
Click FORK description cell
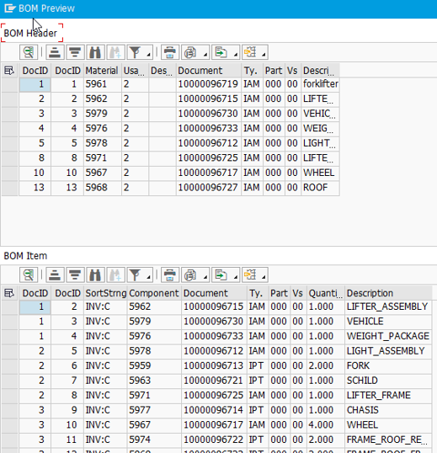point(388,365)
